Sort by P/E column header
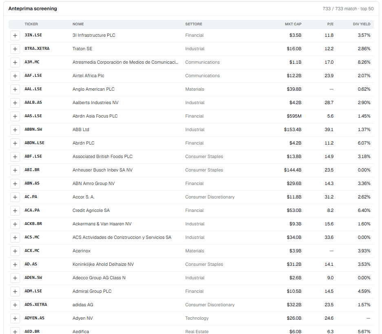This screenshot has width=382, height=334. pos(330,24)
